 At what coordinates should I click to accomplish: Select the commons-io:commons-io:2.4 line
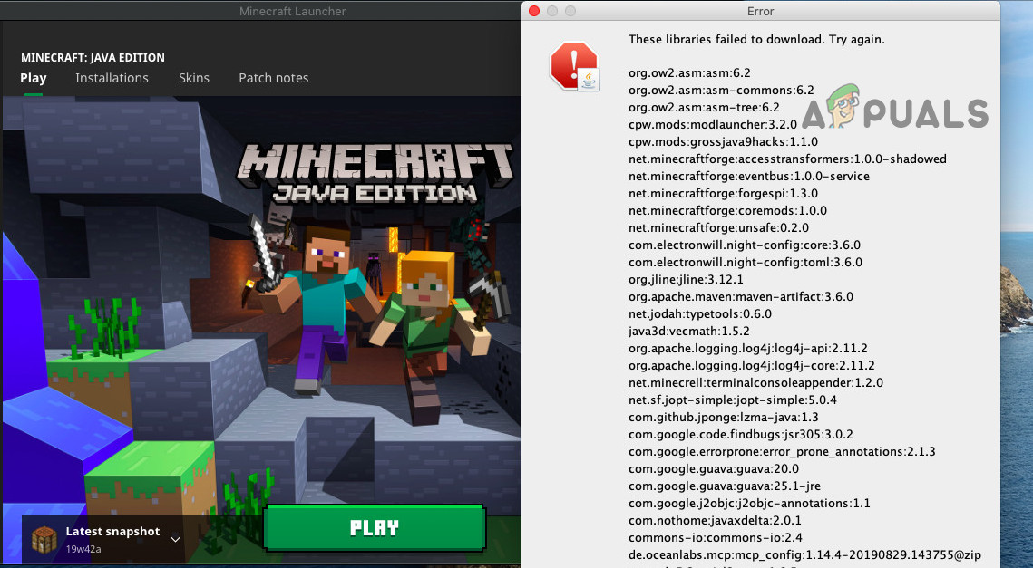pyautogui.click(x=715, y=538)
